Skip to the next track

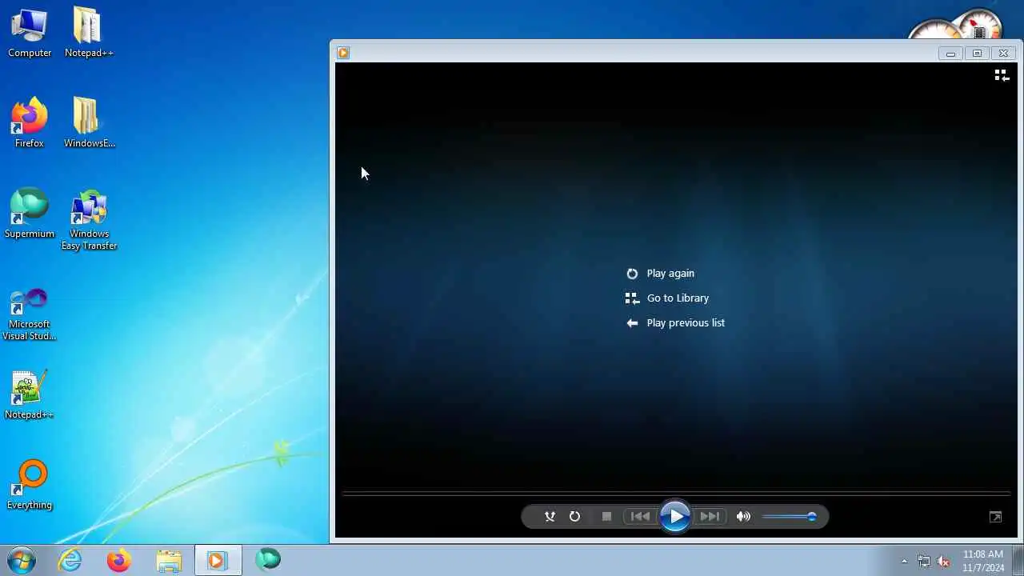[709, 517]
